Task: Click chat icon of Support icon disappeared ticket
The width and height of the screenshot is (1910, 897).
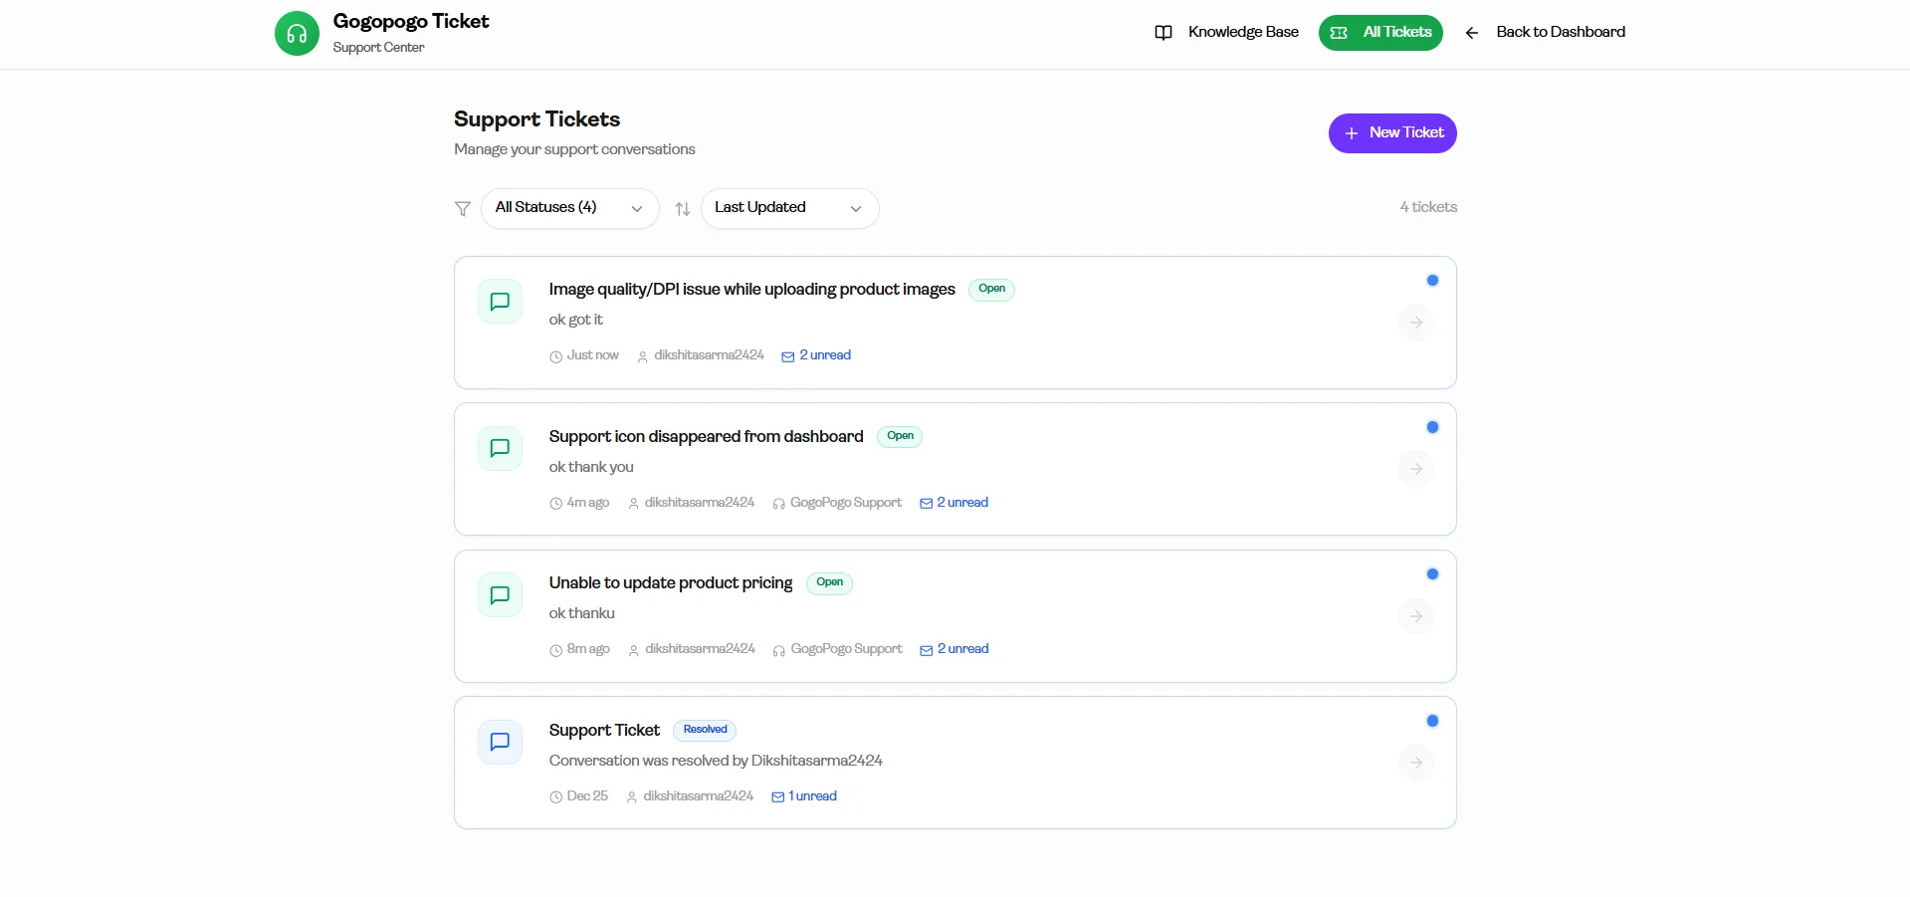Action: [501, 448]
